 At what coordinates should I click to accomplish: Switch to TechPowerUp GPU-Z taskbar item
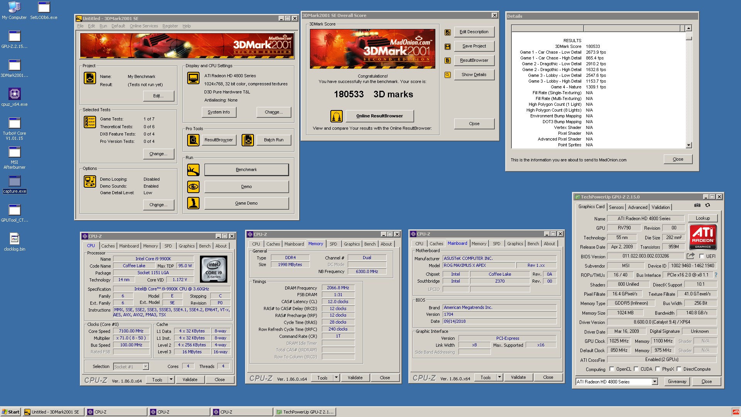(305, 412)
